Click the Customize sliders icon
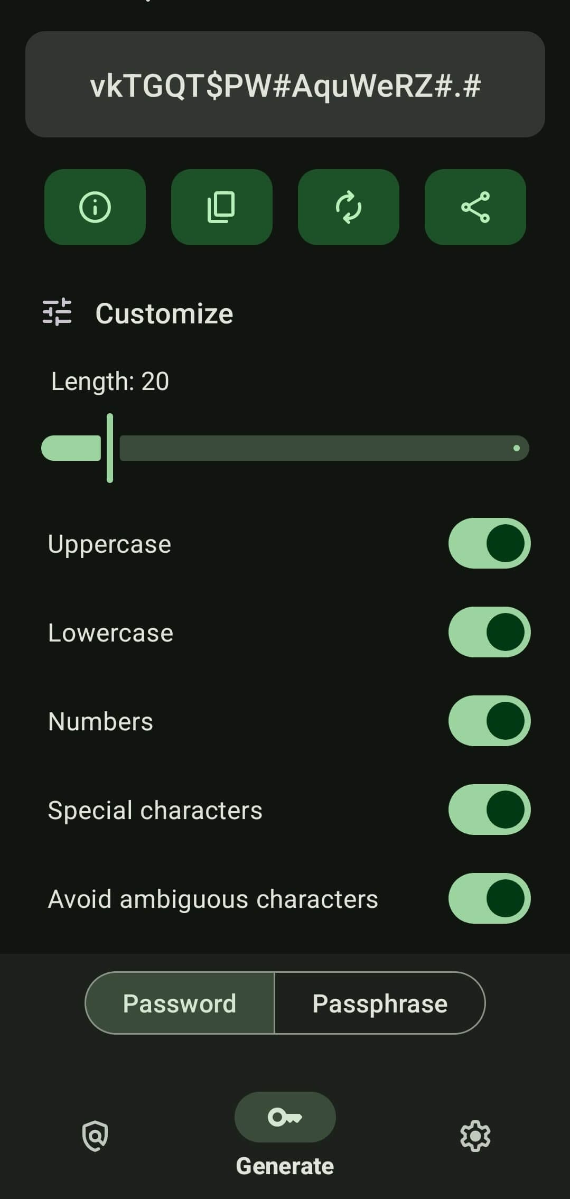Screen dimensions: 570x1199 point(57,312)
